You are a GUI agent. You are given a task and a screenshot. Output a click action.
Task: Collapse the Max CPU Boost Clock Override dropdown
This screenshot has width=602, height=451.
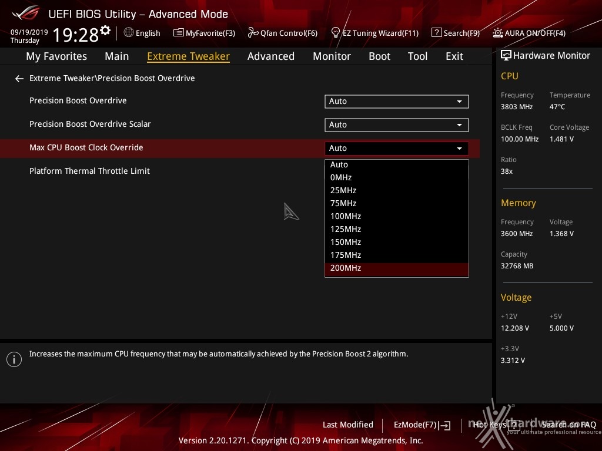(x=397, y=149)
